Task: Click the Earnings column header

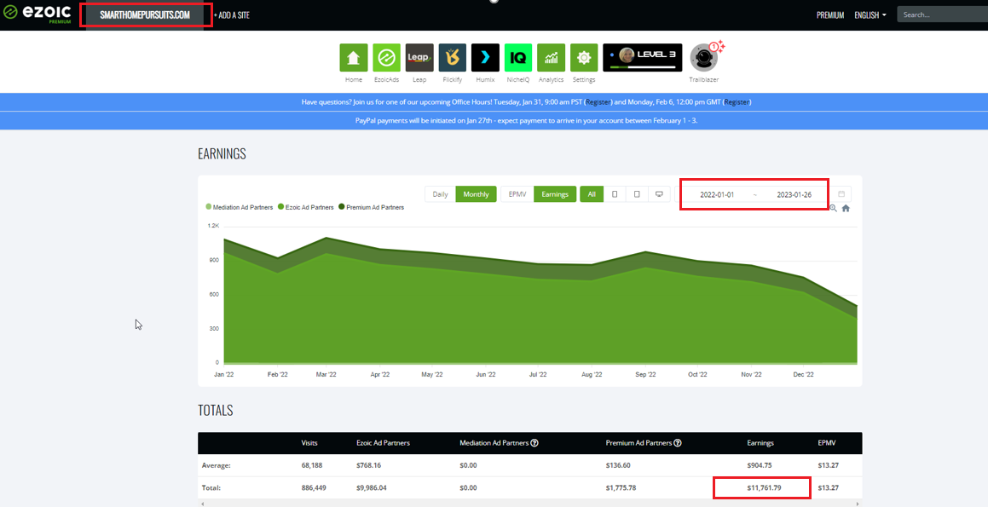Action: (x=760, y=443)
